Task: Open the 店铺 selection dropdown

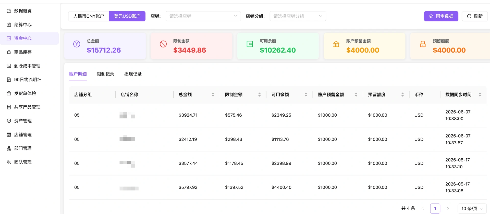Action: coord(203,16)
